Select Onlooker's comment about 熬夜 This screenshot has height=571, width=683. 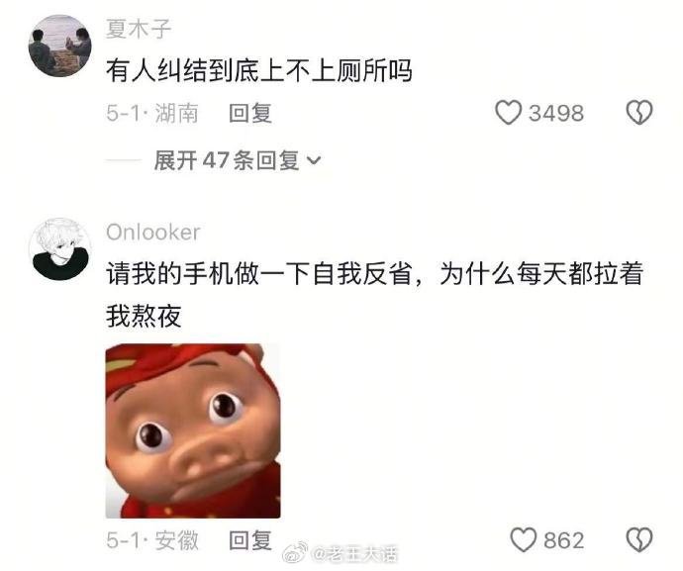pyautogui.click(x=374, y=295)
